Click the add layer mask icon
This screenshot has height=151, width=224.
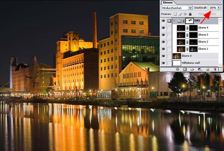(x=185, y=69)
